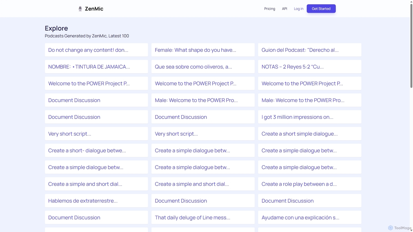
Task: Open the Pricing page
Action: 270,9
